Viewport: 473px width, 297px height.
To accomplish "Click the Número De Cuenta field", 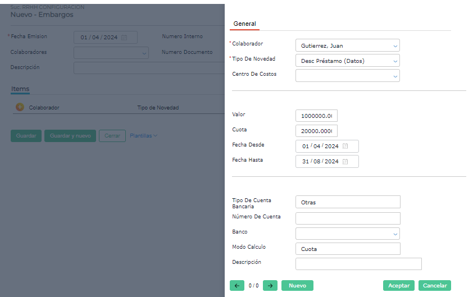I will 348,218.
